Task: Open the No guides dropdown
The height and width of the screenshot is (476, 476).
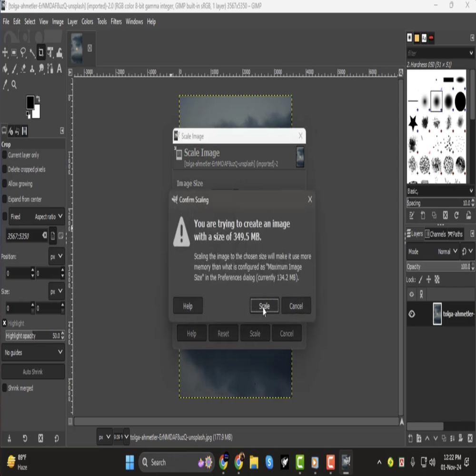Action: pyautogui.click(x=33, y=353)
